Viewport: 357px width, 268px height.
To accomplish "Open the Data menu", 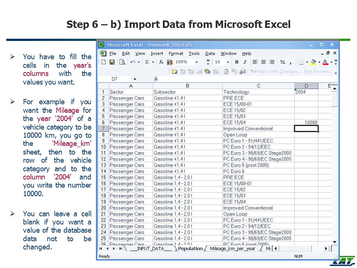I will [210, 54].
